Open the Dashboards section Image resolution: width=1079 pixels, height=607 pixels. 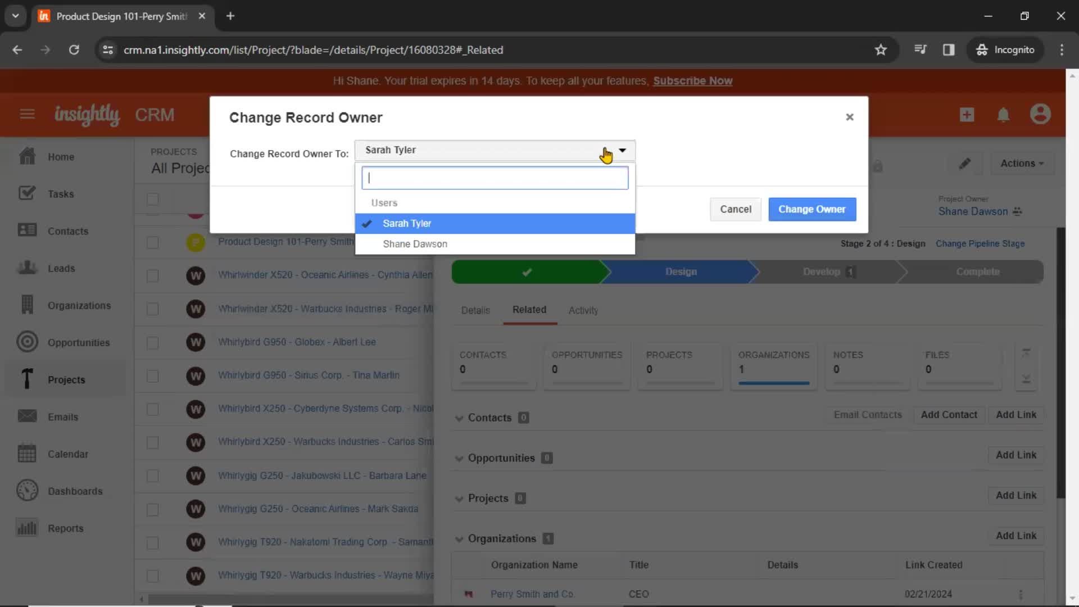point(75,491)
